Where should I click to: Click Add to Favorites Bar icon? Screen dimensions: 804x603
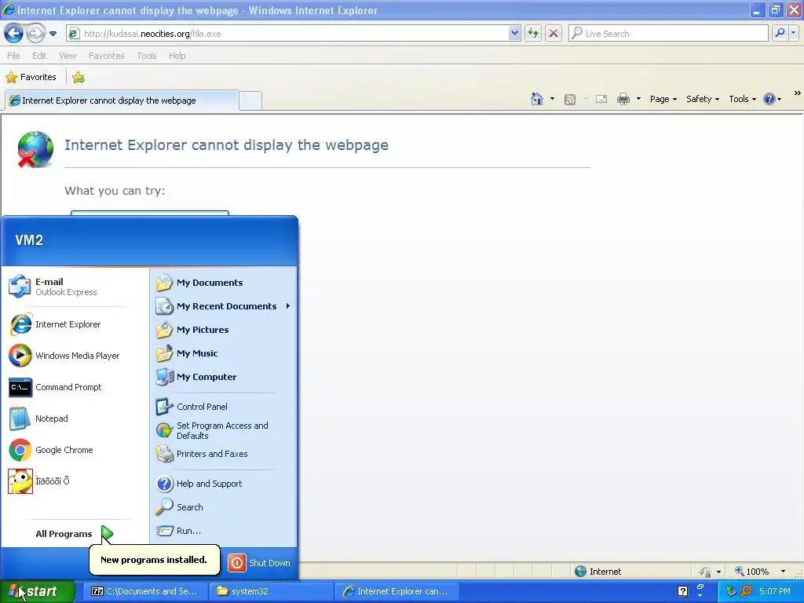[x=79, y=78]
